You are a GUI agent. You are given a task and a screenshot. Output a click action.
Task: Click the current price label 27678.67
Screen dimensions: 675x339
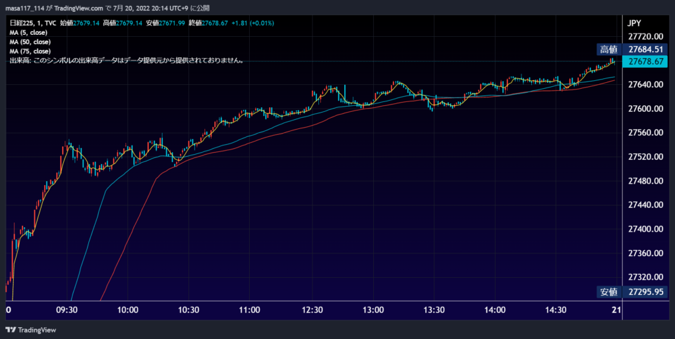[646, 61]
